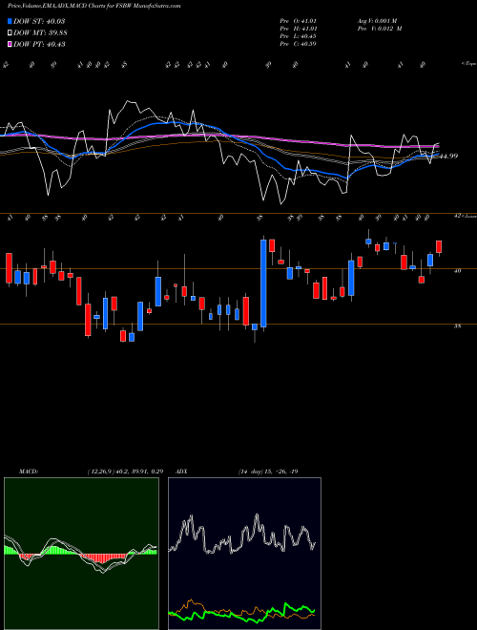The width and height of the screenshot is (477, 630).
Task: Click the 'Pre C: 40.59' value
Action: pos(299,44)
